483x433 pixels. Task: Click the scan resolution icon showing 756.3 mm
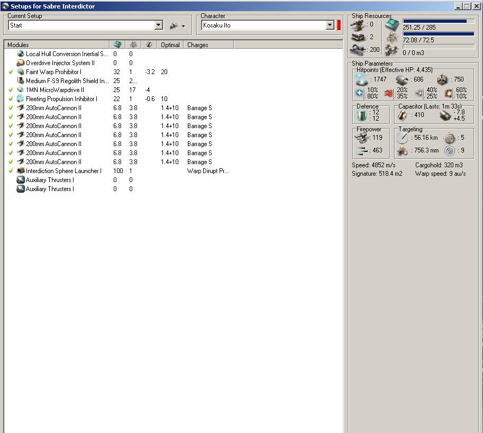(x=402, y=151)
